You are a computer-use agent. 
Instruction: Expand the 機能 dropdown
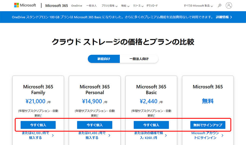pos(125,6)
